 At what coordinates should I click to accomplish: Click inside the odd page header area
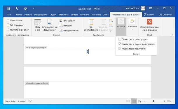point(88,74)
